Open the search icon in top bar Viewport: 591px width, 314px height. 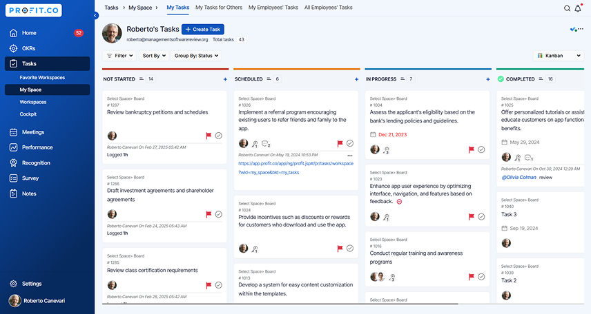tap(567, 8)
